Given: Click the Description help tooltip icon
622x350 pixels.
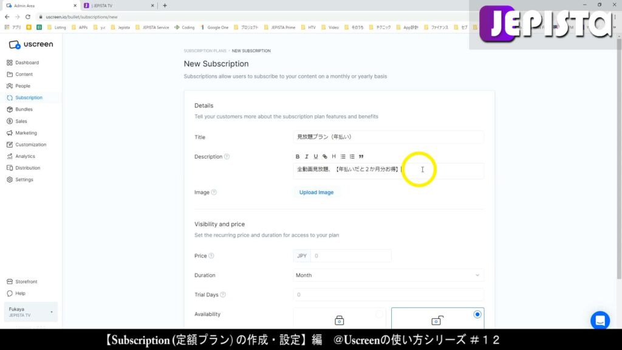Looking at the screenshot, I should pyautogui.click(x=227, y=156).
